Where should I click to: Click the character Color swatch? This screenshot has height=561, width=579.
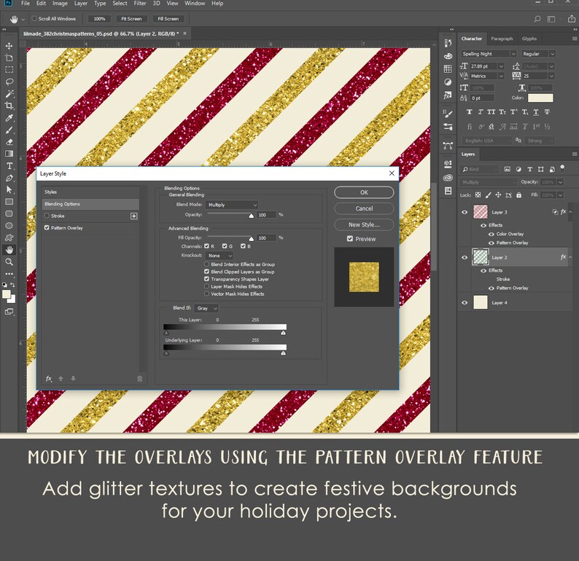point(540,98)
